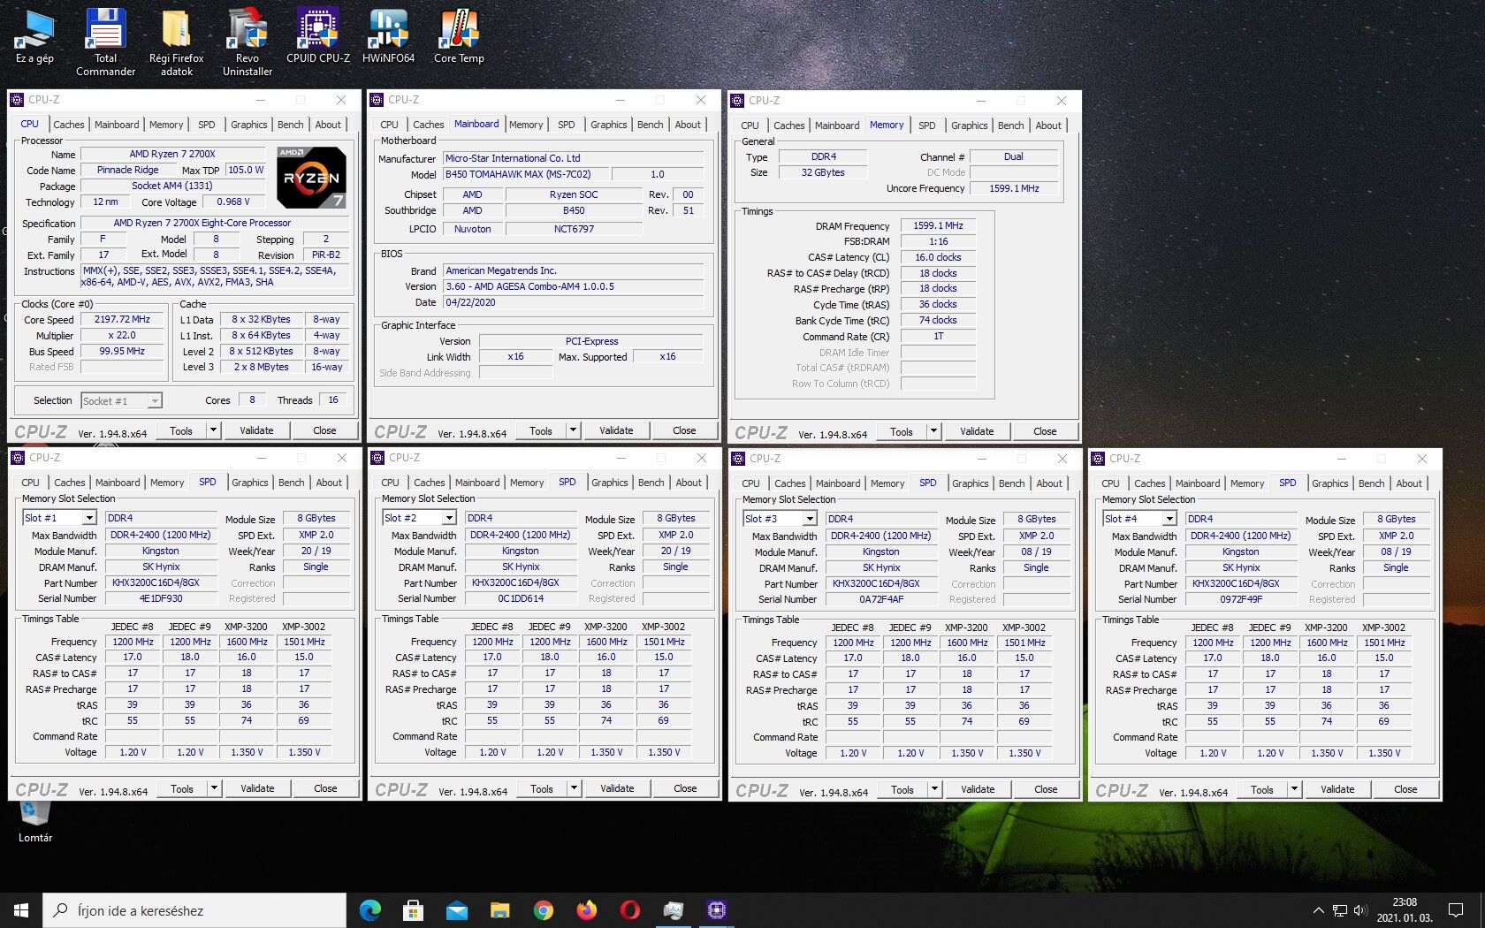The width and height of the screenshot is (1485, 928).
Task: Launch CPUID CPU-Z desktop shortcut
Action: 318,37
